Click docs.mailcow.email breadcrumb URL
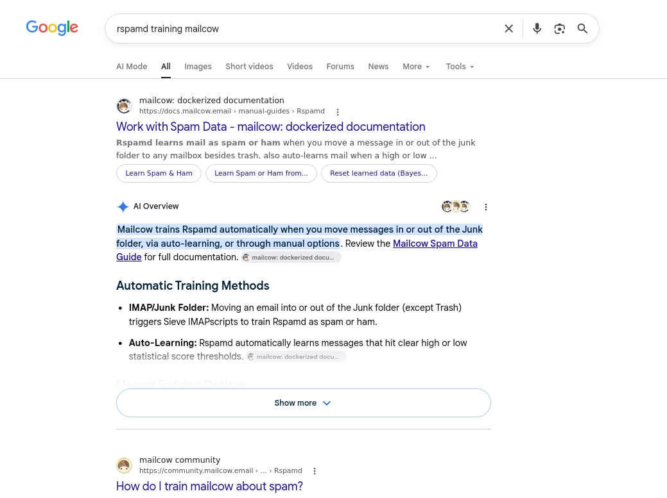Image resolution: width=667 pixels, height=498 pixels. [232, 112]
